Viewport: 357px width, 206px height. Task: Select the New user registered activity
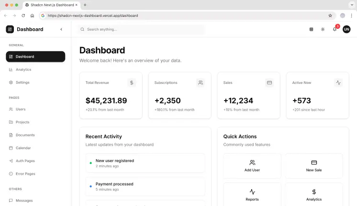click(x=145, y=163)
